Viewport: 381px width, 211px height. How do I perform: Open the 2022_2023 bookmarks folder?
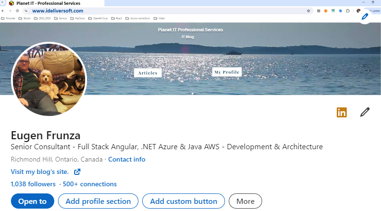pos(42,19)
